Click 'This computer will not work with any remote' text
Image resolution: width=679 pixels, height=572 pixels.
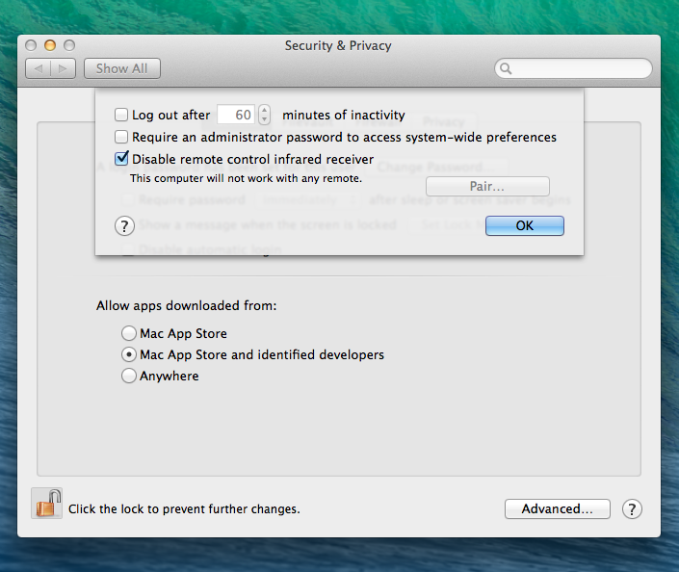coord(246,178)
